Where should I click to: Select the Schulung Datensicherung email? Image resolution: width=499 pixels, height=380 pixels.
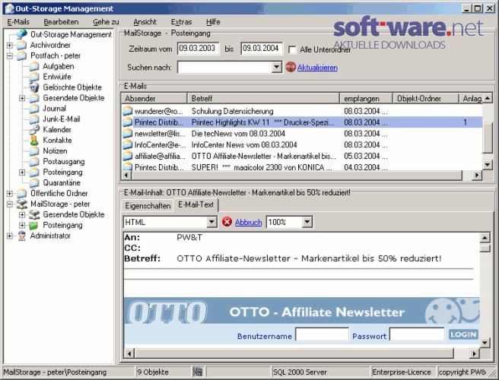tap(301, 111)
